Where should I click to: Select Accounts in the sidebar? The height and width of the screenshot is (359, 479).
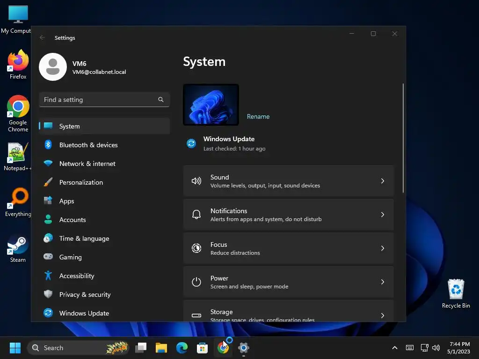coord(104,220)
